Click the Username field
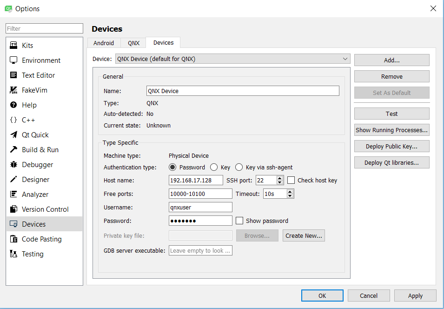This screenshot has width=444, height=309. [200, 207]
